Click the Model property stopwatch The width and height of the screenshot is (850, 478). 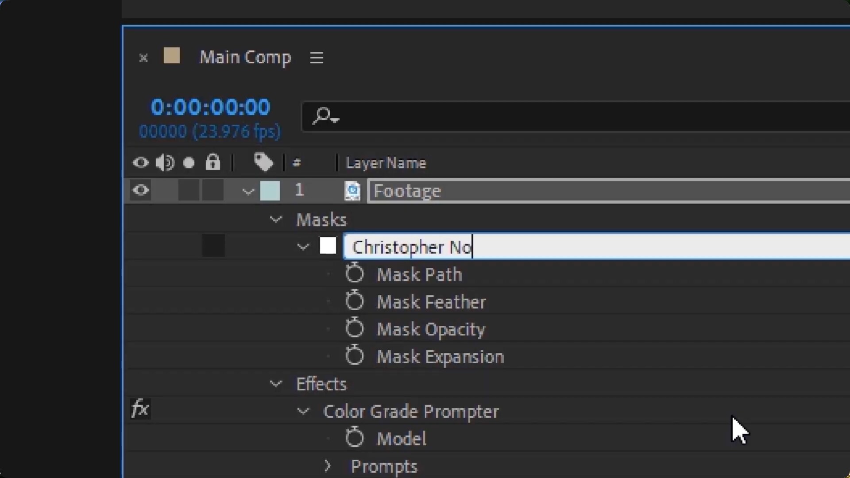click(355, 438)
